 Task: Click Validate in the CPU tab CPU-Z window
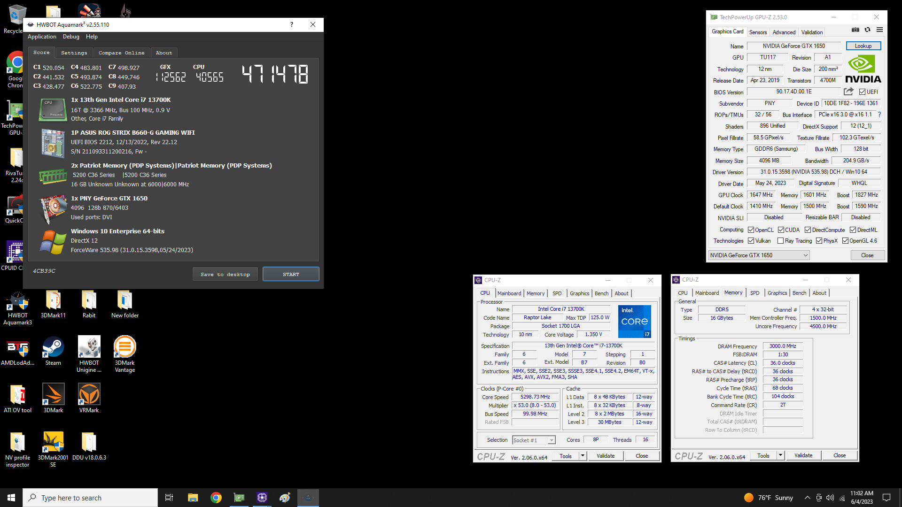coord(606,456)
